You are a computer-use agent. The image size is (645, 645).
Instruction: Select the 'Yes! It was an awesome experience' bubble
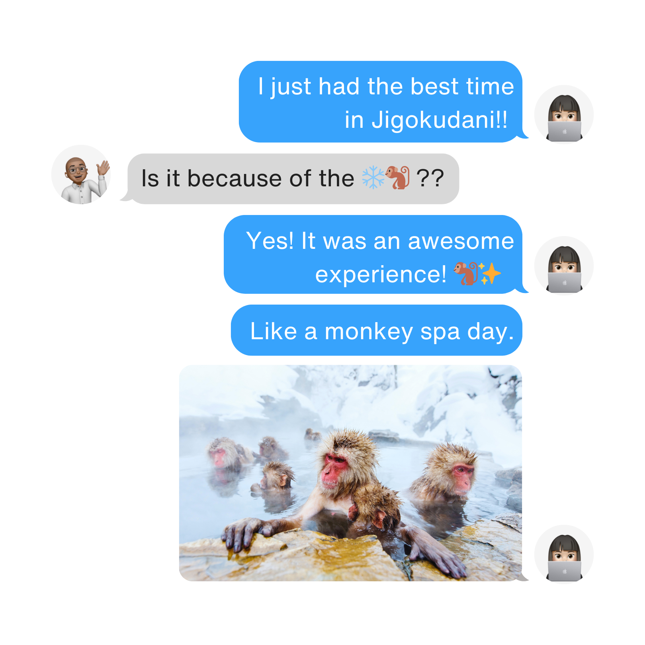click(x=373, y=254)
